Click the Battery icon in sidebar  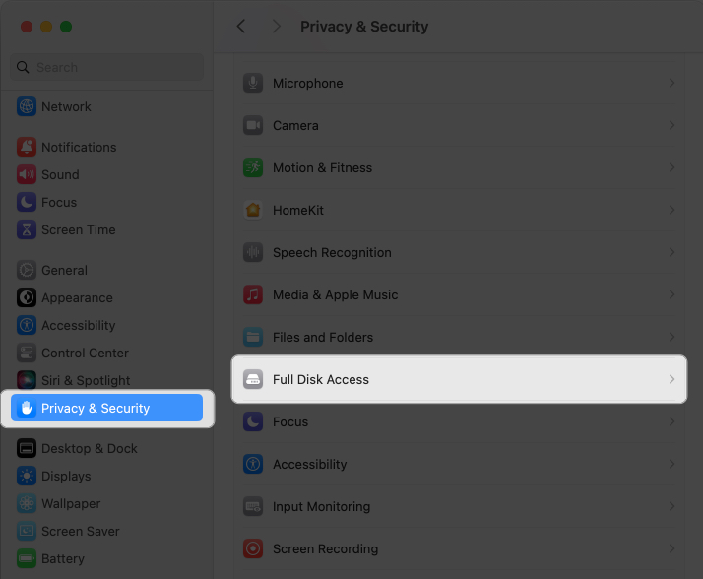pyautogui.click(x=27, y=559)
